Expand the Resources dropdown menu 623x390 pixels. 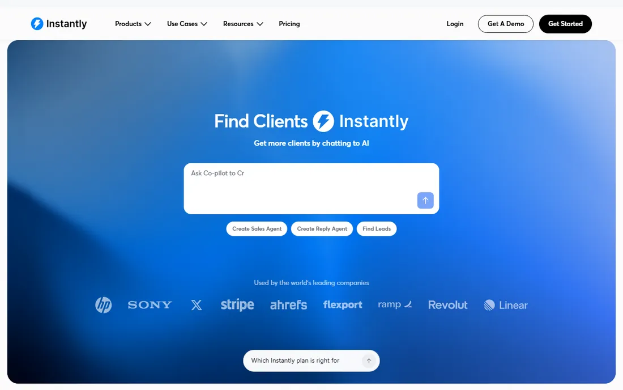(x=243, y=24)
